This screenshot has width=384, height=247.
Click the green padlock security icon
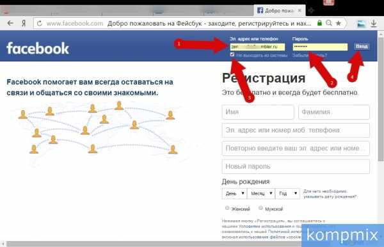point(319,23)
